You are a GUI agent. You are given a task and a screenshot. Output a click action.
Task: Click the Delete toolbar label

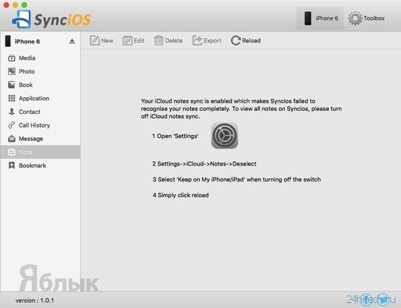point(174,41)
